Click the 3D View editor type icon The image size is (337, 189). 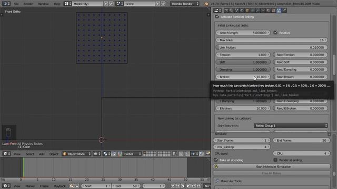(x=6, y=154)
